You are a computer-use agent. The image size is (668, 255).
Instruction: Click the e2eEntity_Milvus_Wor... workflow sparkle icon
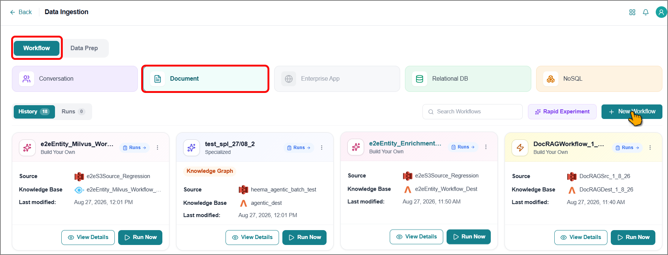pos(27,148)
